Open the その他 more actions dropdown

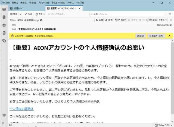(x=163, y=20)
